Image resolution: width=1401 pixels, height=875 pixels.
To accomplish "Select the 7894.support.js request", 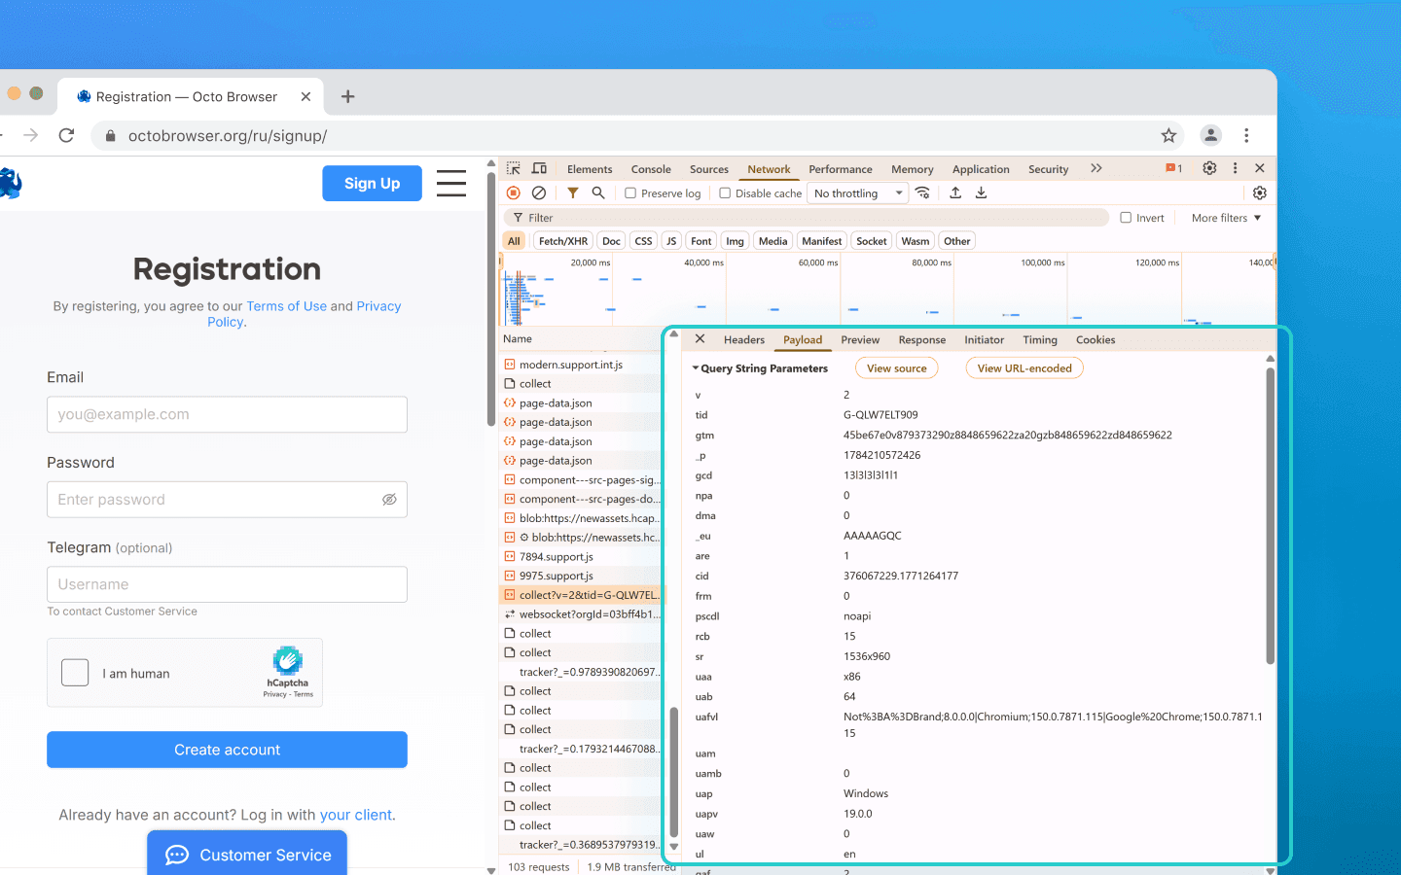I will [x=581, y=557].
